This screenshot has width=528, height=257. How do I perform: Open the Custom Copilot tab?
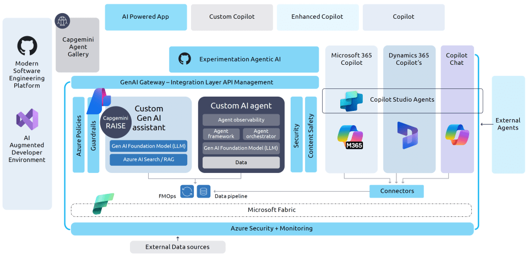(232, 17)
